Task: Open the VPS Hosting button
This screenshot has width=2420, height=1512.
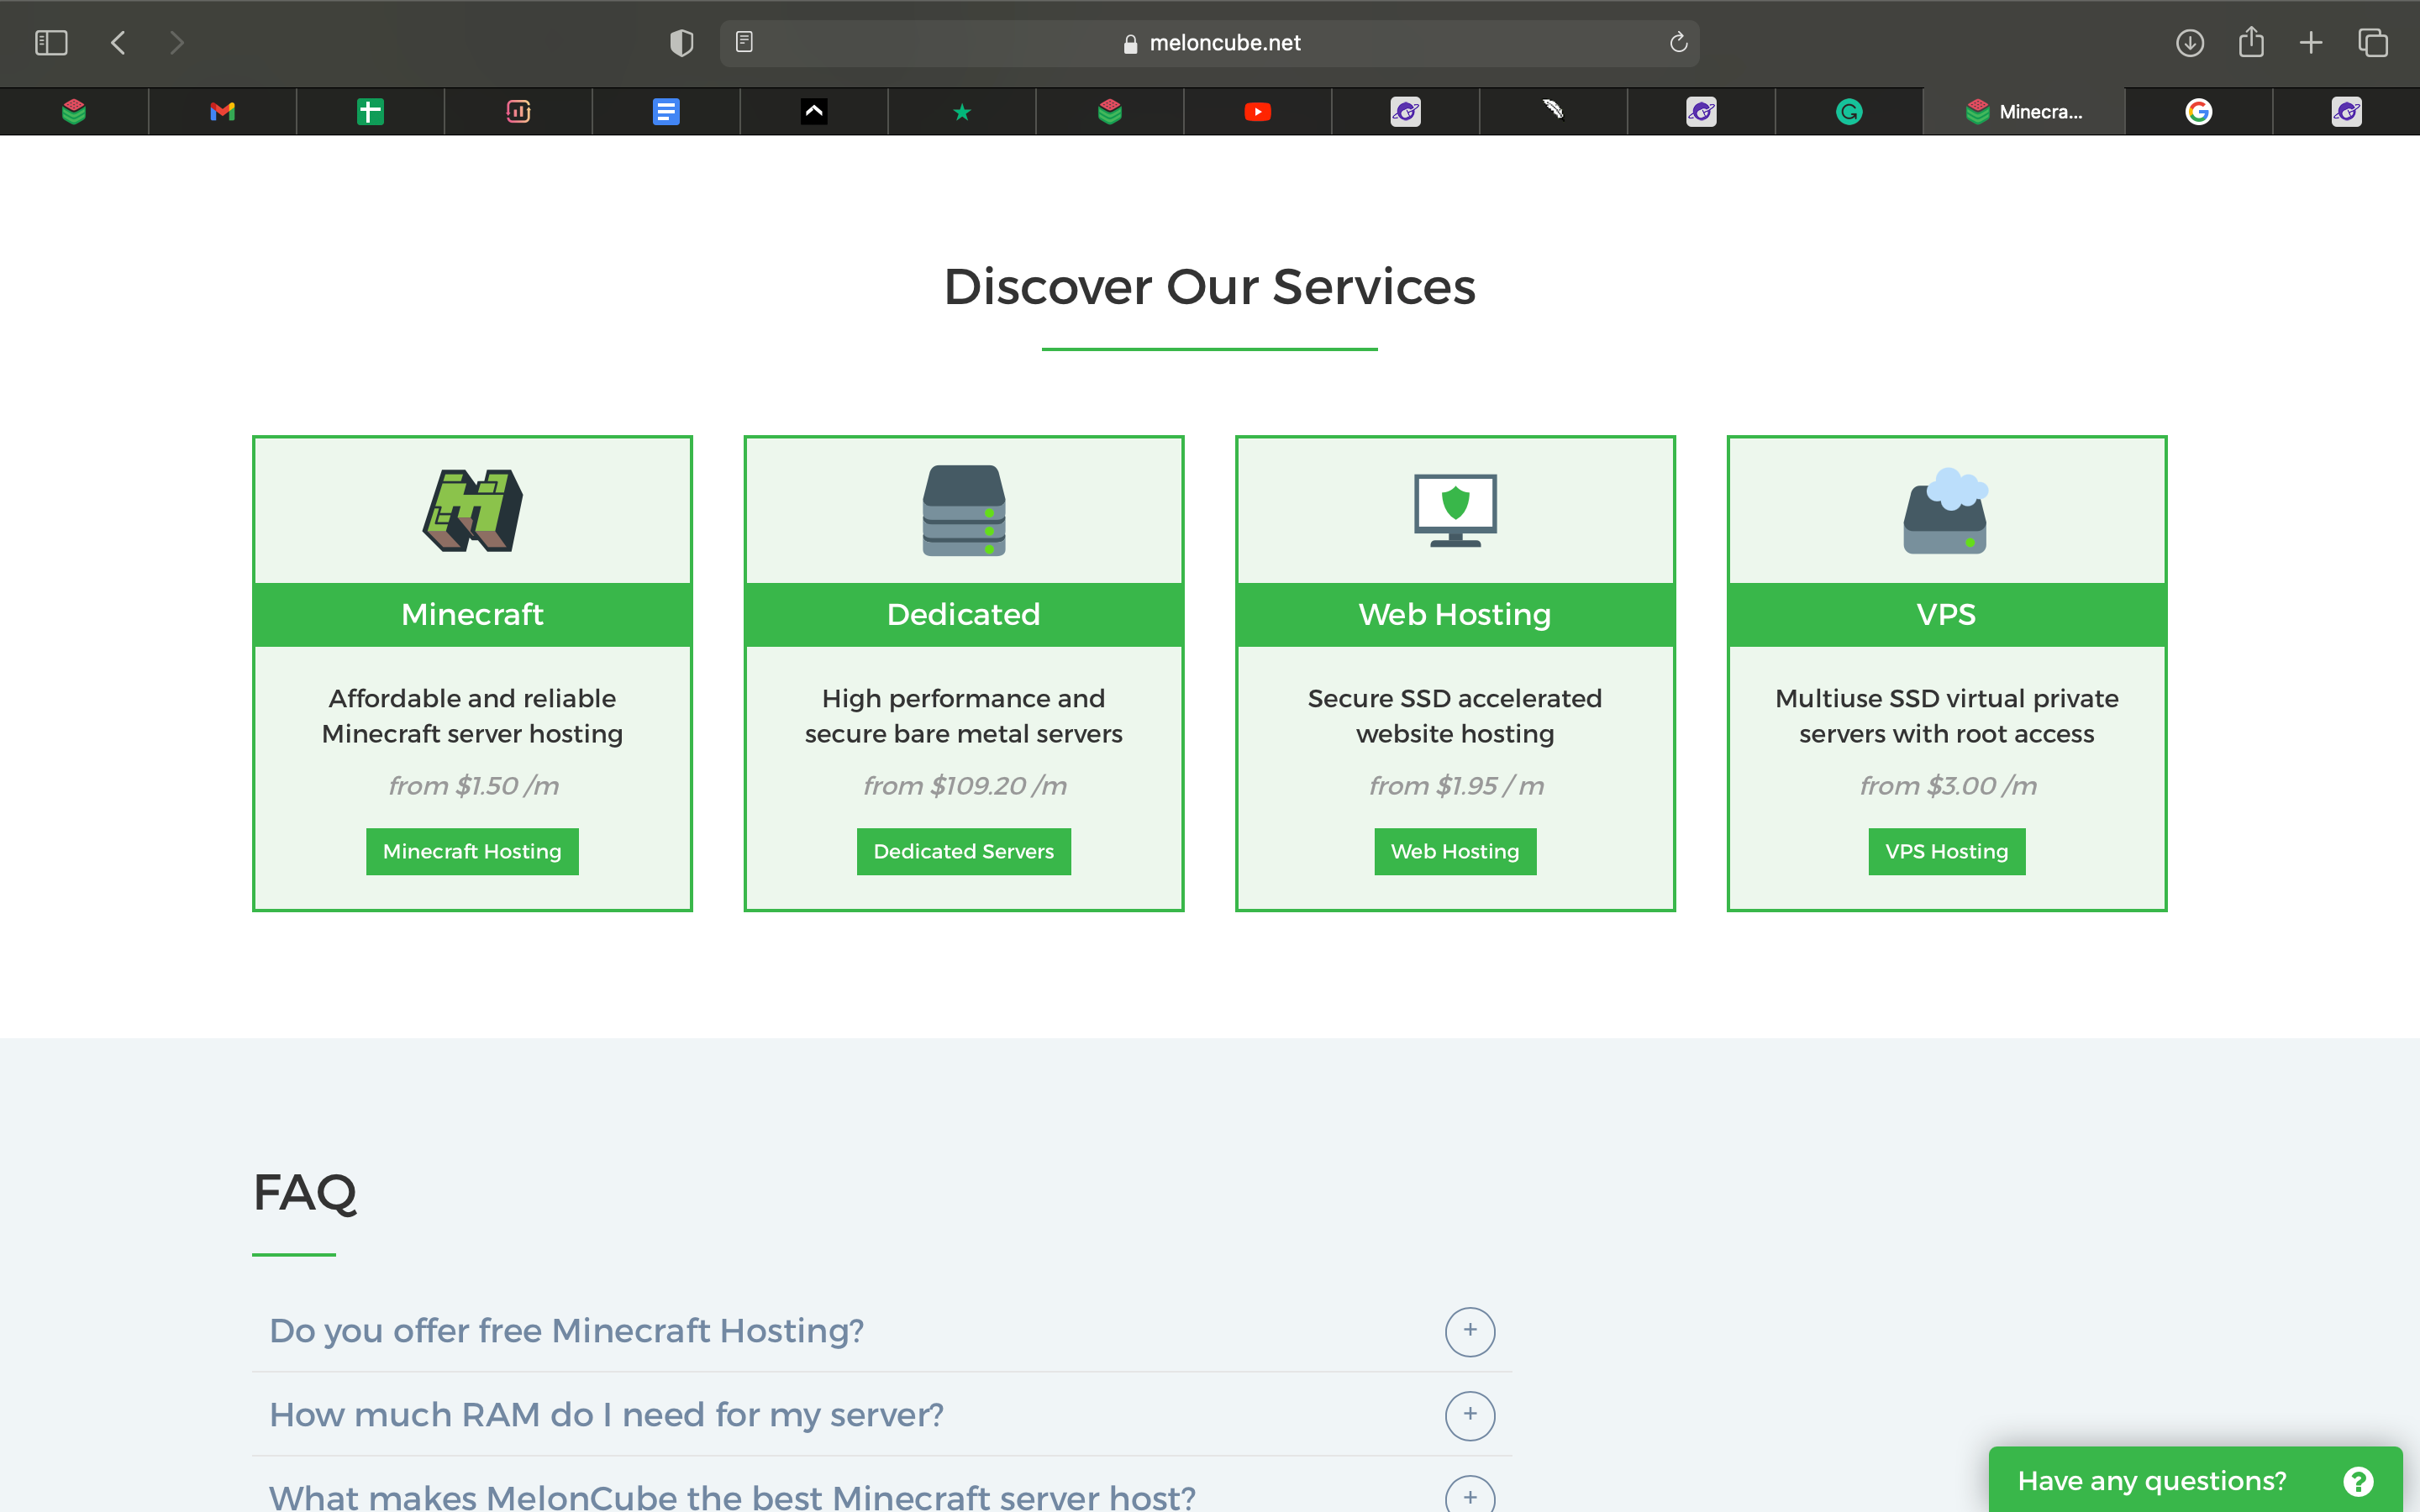Action: point(1946,851)
